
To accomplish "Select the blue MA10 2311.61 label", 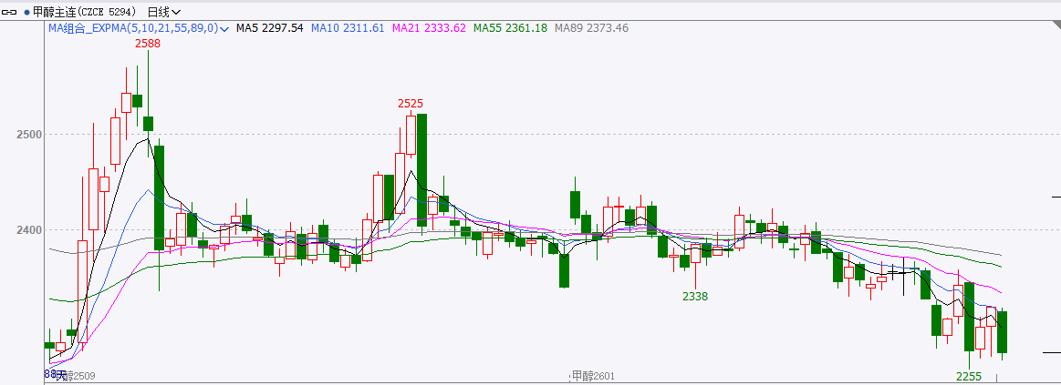I will click(348, 28).
